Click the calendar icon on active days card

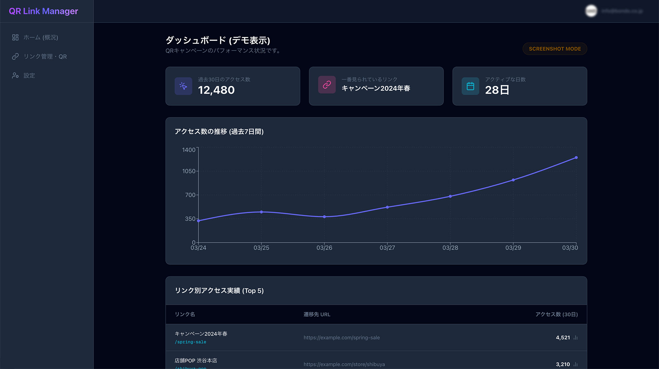pyautogui.click(x=470, y=86)
